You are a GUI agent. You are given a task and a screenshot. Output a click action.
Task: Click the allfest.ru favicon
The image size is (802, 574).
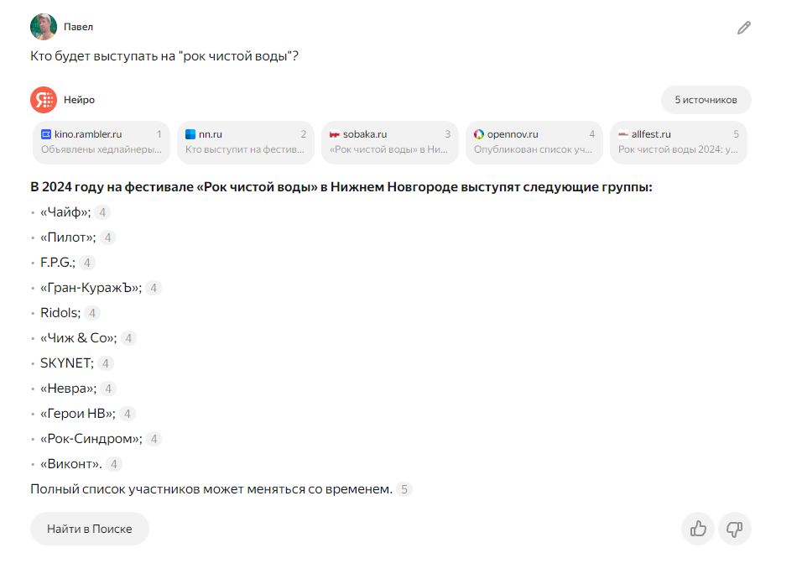623,134
